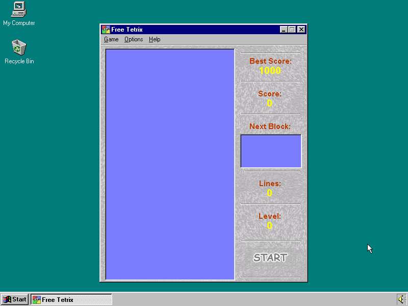This screenshot has height=306, width=408.
Task: Click the 'Free Tetrix' window title text
Action: point(127,30)
